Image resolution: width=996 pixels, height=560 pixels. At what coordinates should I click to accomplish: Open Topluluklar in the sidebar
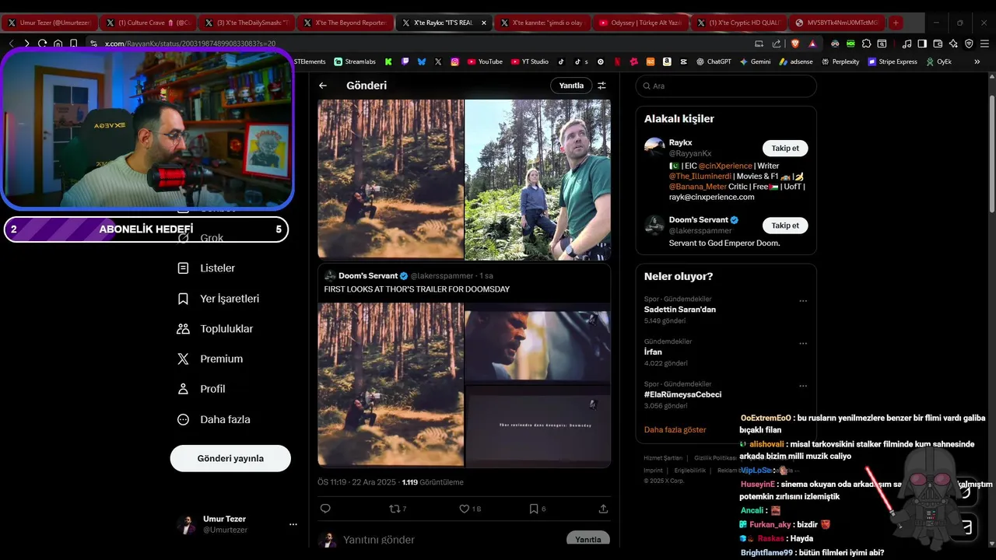tap(216, 329)
